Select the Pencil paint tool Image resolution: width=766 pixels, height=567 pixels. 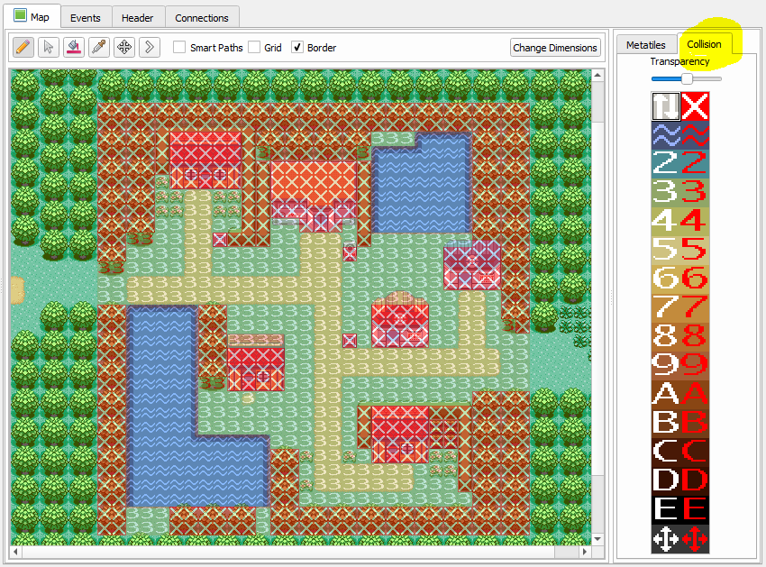tap(23, 48)
